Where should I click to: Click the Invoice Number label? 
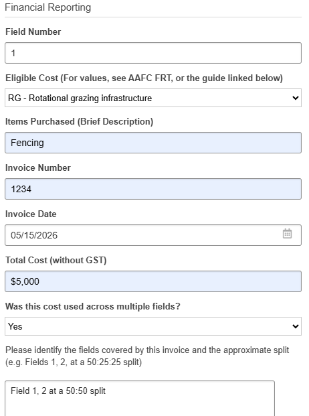click(x=38, y=167)
